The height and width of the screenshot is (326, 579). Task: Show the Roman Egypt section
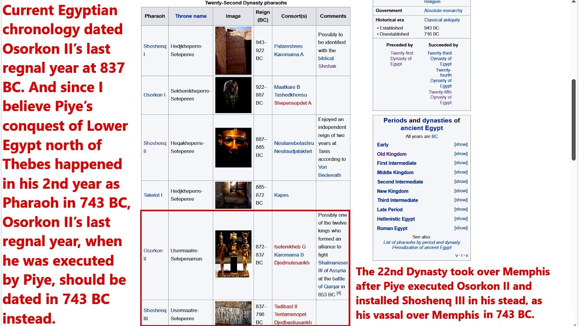pos(461,228)
